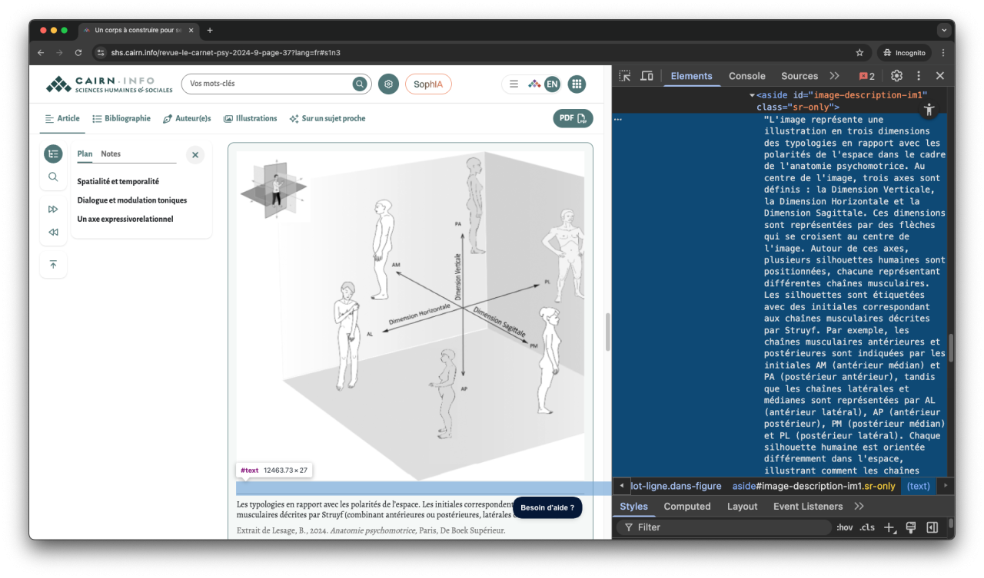
Task: Open the in-article search magnifier
Action: pyautogui.click(x=53, y=177)
